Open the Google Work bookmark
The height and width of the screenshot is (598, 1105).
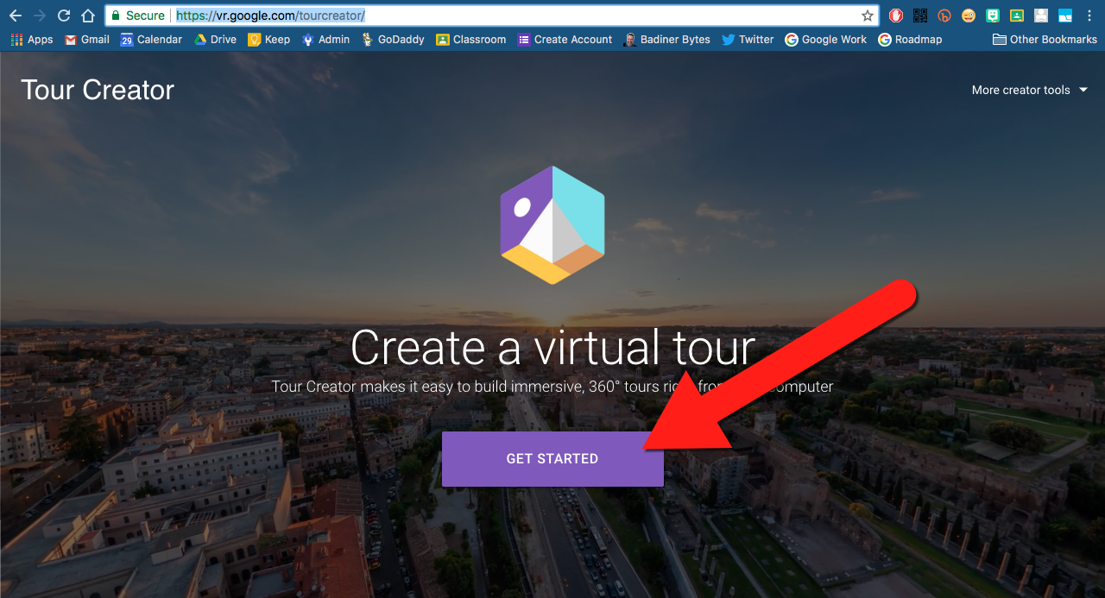point(825,40)
